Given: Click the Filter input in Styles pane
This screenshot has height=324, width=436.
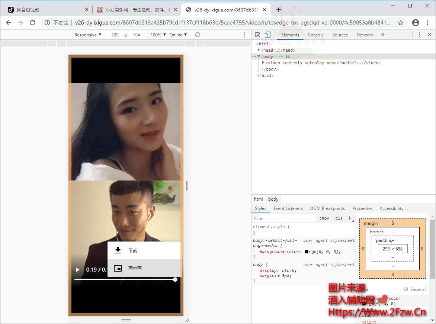Looking at the screenshot, I should tap(283, 218).
